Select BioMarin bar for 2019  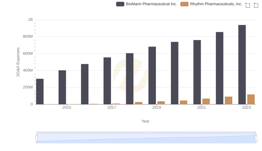(152, 75)
